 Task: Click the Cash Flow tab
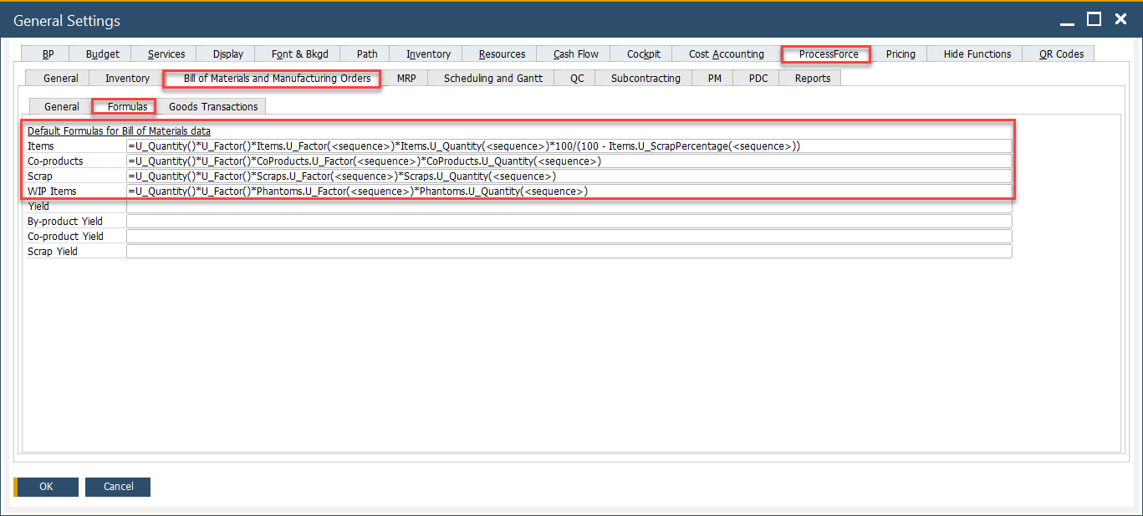tap(575, 54)
